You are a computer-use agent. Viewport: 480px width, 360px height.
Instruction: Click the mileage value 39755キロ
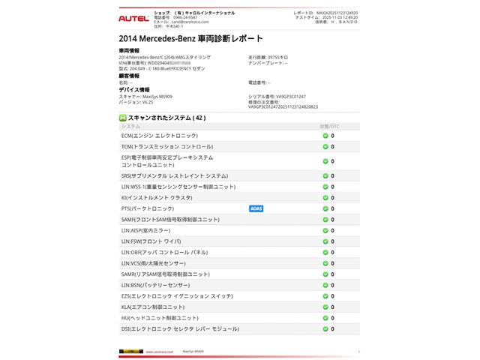click(277, 58)
